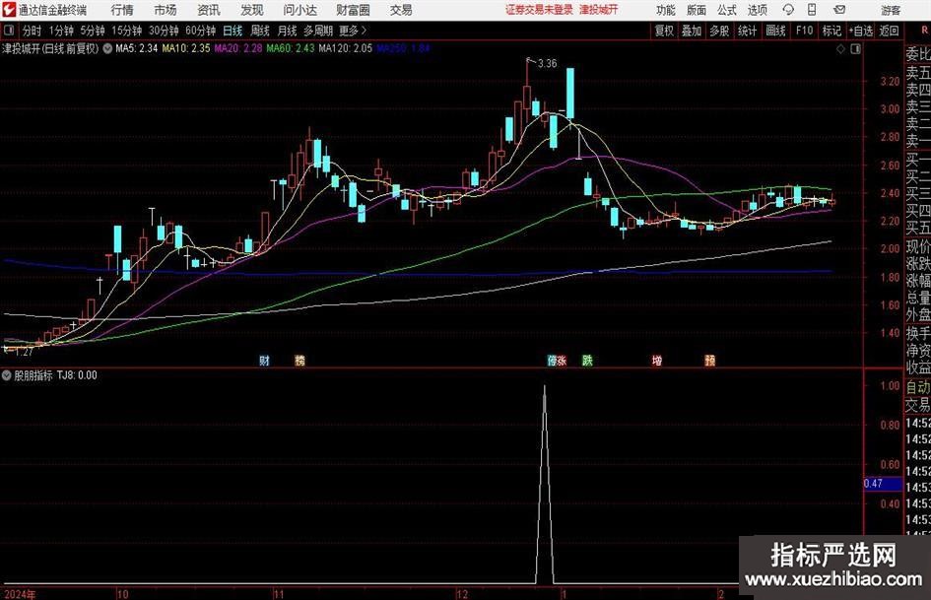This screenshot has width=931, height=600.
Task: Expand the 股朋指标 indicator dropdown arrow
Action: click(x=7, y=374)
